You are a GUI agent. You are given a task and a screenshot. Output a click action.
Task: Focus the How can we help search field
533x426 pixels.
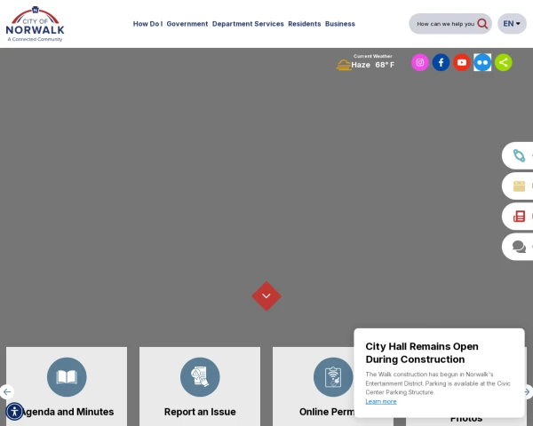pos(445,24)
